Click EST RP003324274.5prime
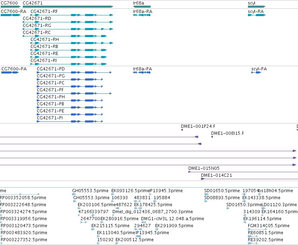 coord(23,212)
